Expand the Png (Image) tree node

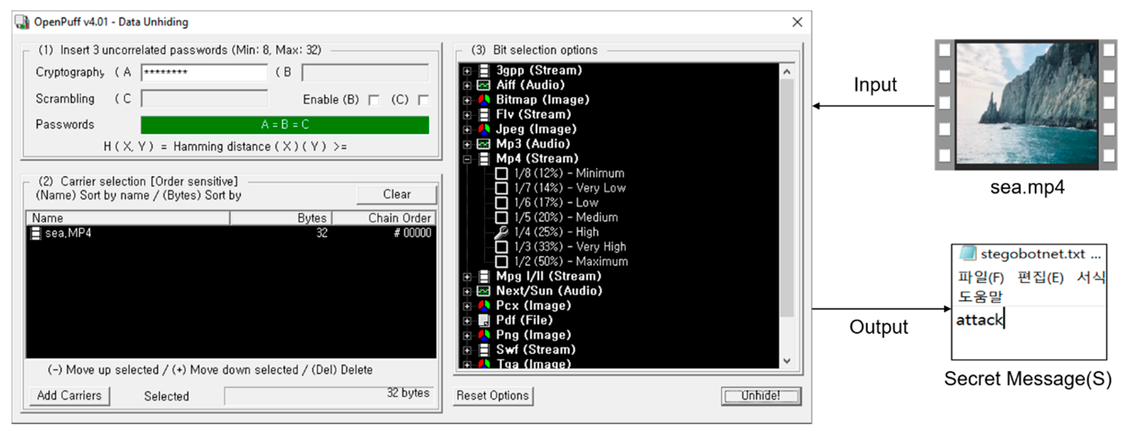(467, 335)
